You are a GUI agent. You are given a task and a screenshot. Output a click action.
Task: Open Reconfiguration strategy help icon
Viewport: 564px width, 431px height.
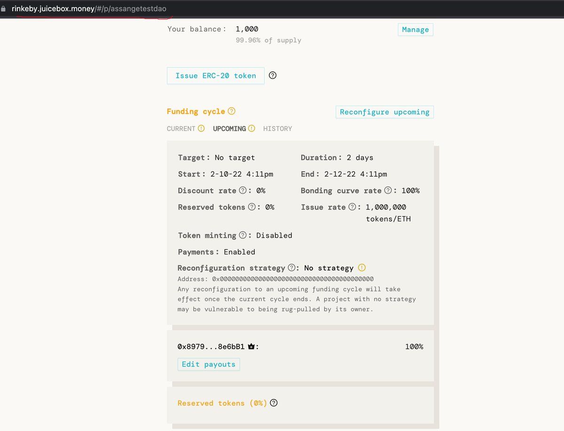[x=291, y=268]
